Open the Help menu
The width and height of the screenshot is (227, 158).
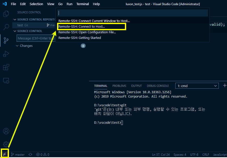point(96,4)
